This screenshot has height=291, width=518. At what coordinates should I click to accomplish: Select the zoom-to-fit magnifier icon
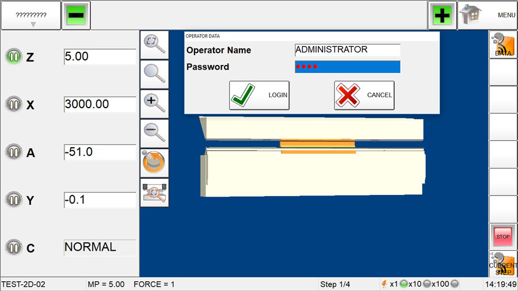[154, 45]
